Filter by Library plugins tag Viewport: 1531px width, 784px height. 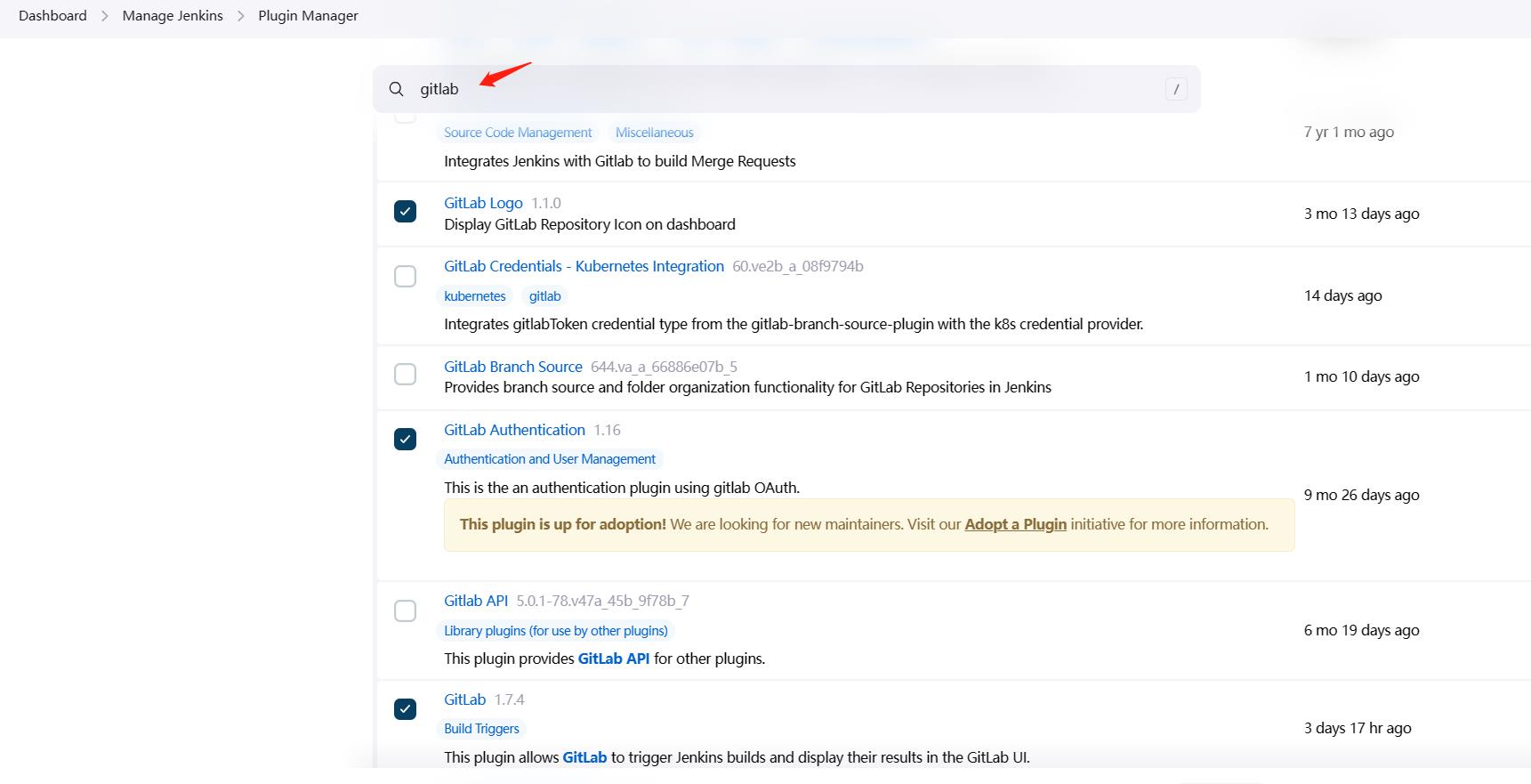[556, 631]
